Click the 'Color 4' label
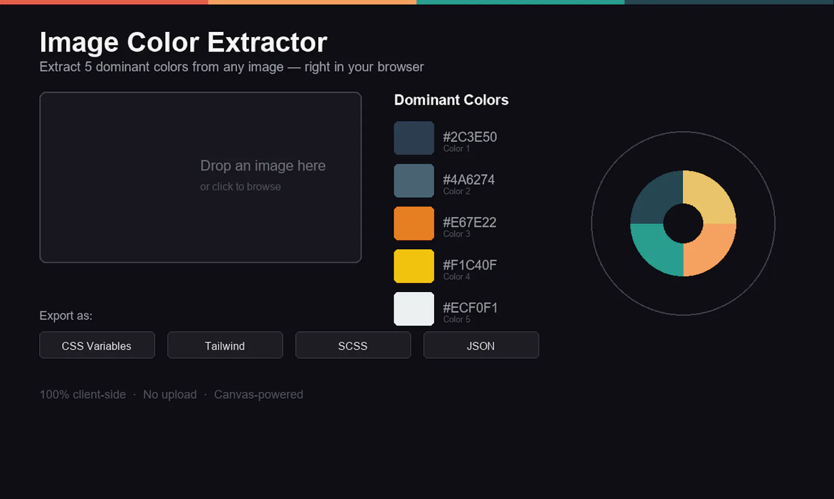 [x=457, y=277]
